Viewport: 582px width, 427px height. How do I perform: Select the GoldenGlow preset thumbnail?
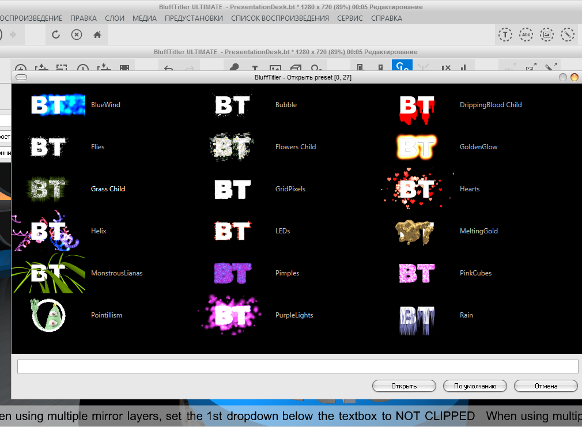417,147
